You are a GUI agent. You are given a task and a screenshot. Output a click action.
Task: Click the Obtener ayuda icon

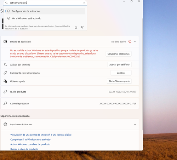click(x=5, y=81)
